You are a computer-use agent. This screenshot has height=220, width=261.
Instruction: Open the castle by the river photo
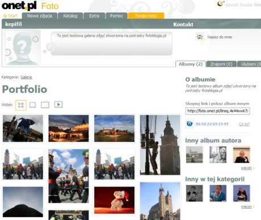tap(114, 128)
